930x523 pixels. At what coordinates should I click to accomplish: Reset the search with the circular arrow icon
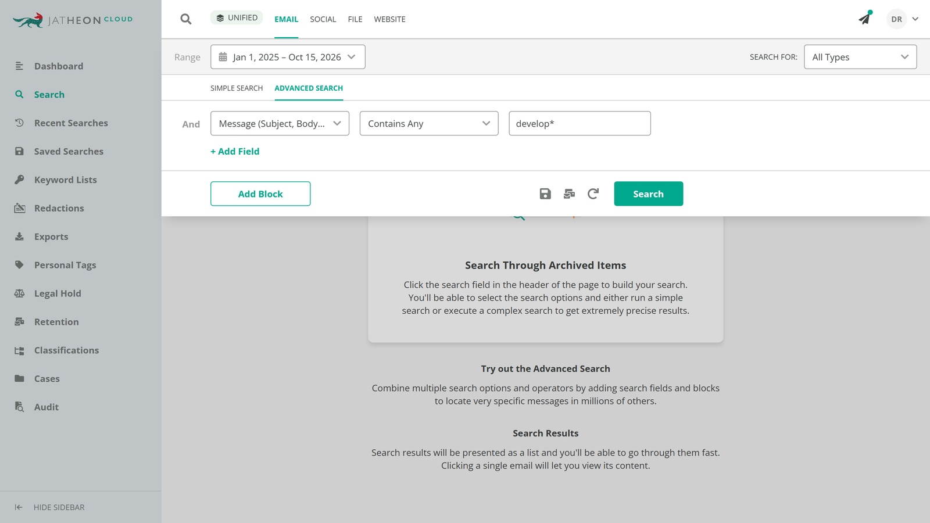click(593, 194)
